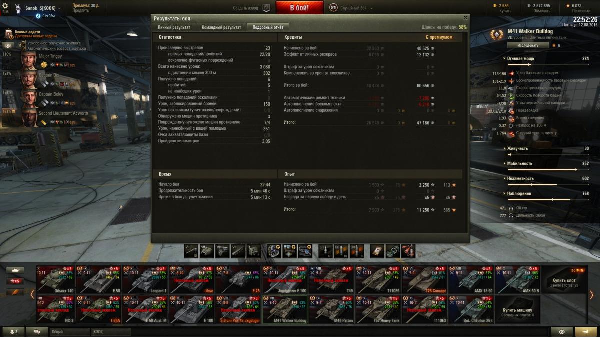Click the random battle mode icon
Image resolution: width=600 pixels, height=337 pixels.
click(333, 8)
